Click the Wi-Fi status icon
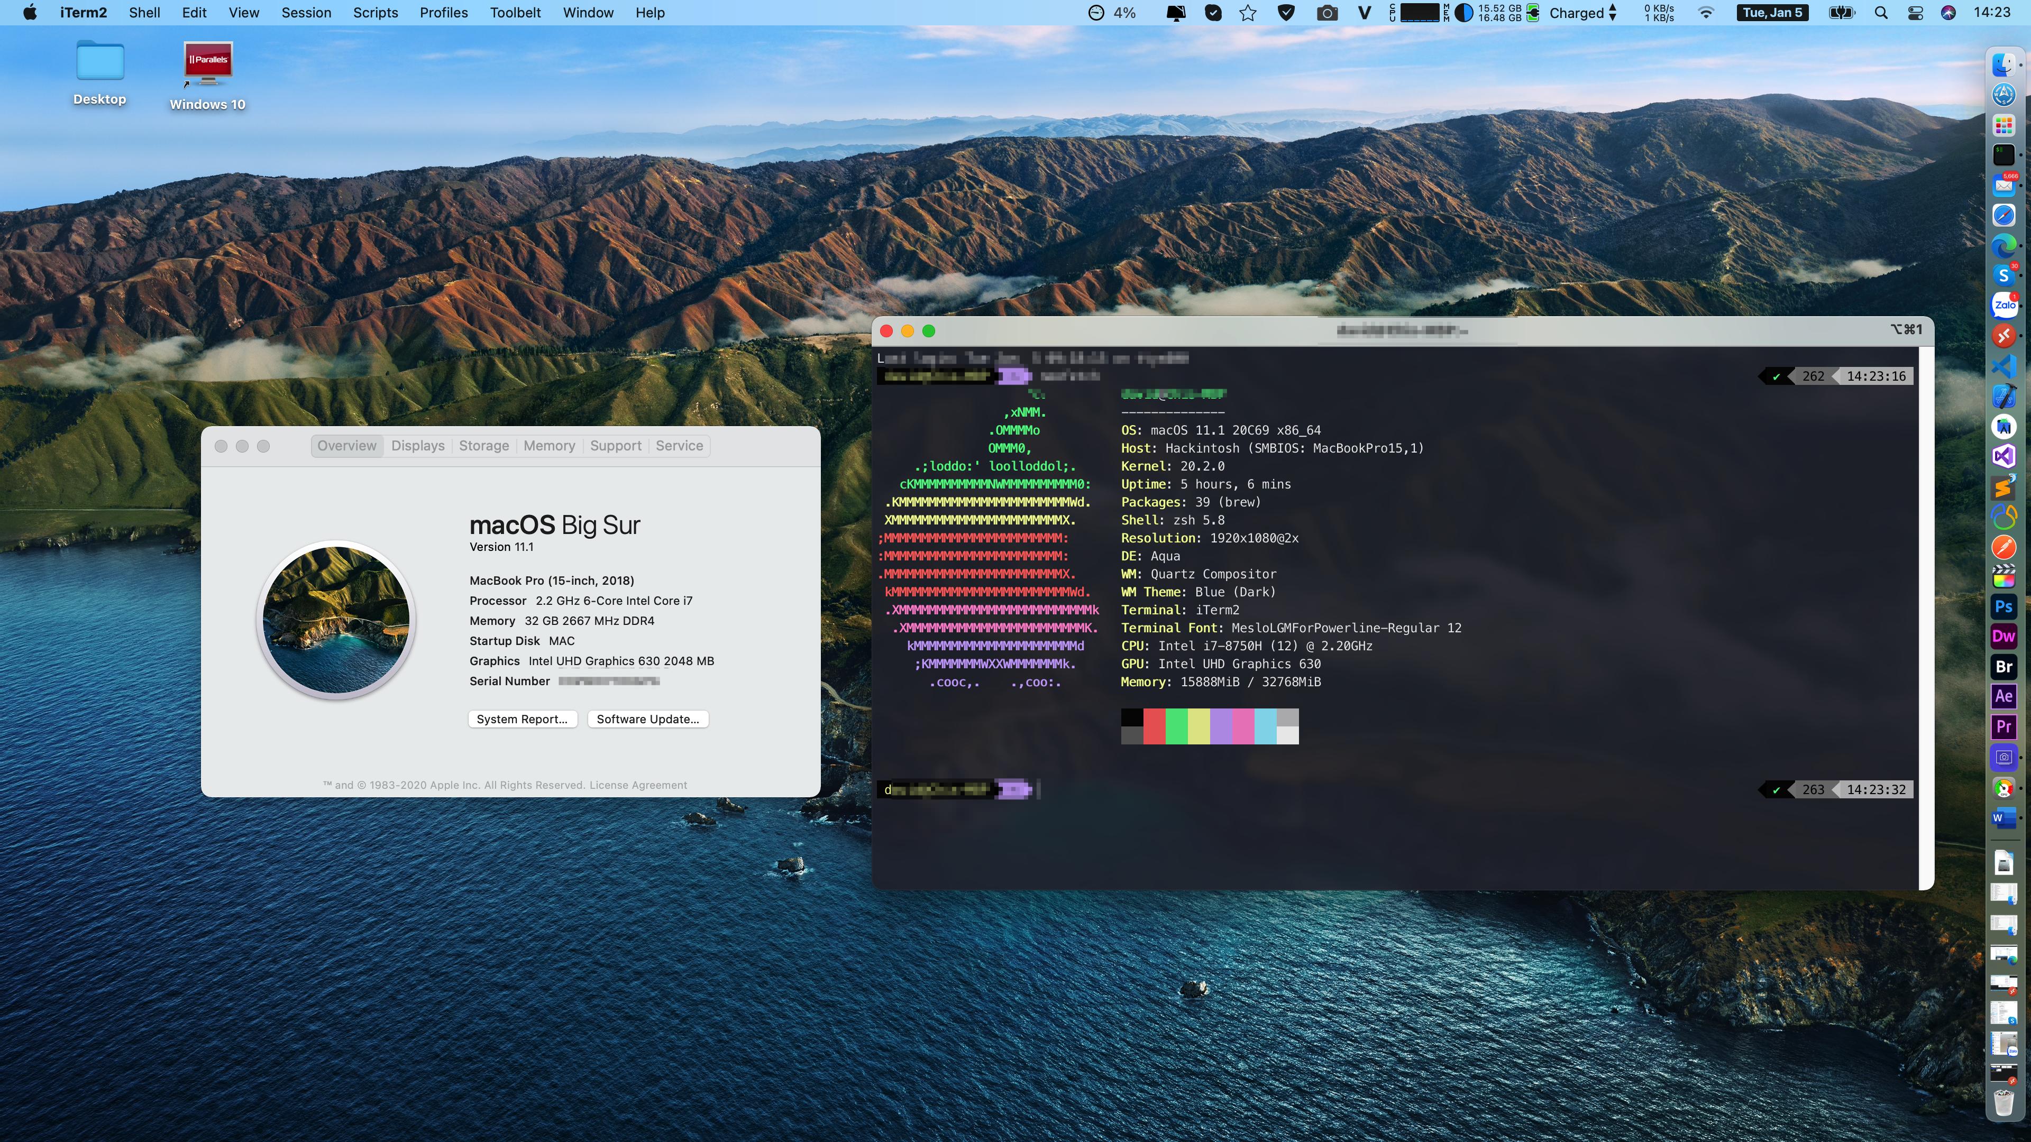 (x=1706, y=13)
